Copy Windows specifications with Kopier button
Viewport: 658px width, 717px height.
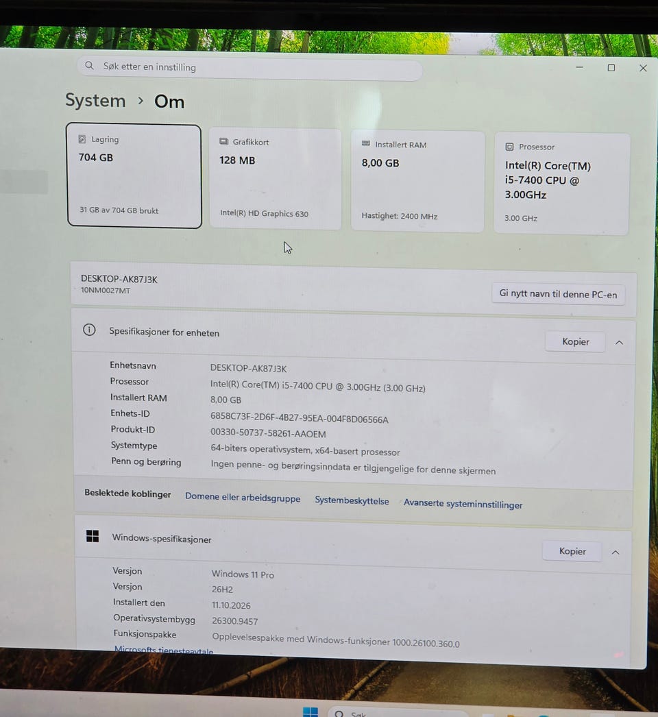(572, 551)
